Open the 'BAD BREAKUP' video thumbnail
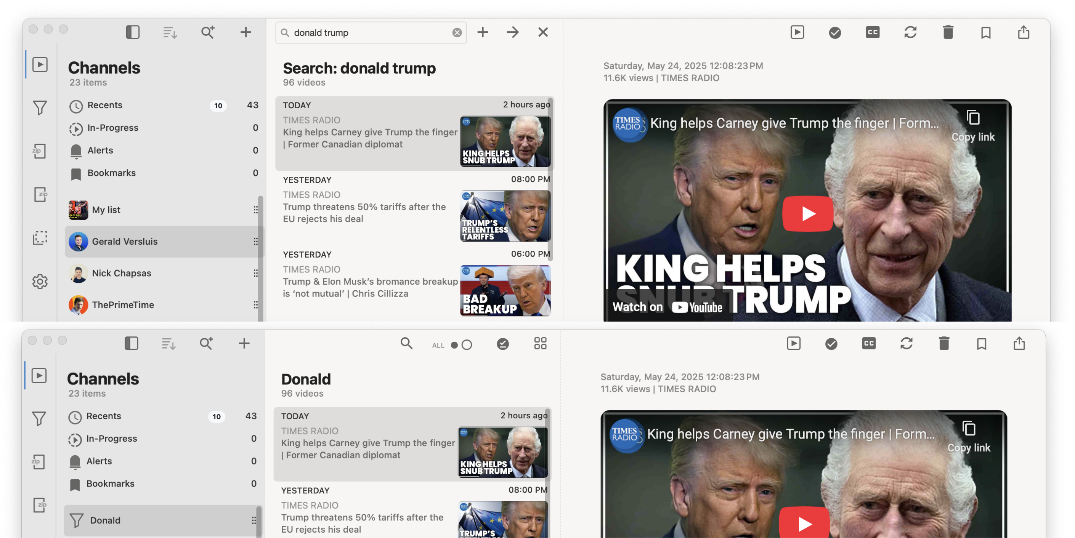1075x538 pixels. [x=505, y=291]
